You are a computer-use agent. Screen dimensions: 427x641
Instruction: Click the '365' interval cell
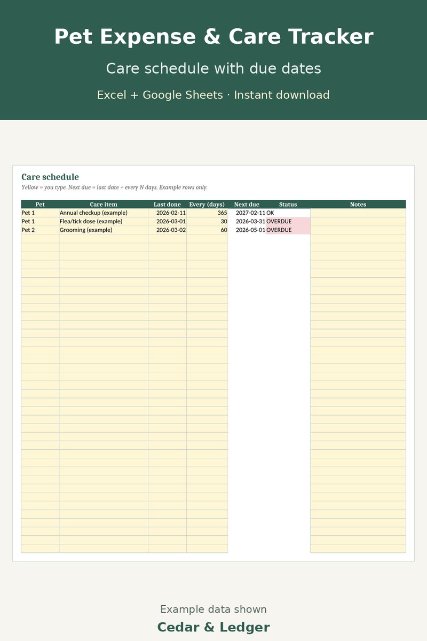pyautogui.click(x=207, y=213)
